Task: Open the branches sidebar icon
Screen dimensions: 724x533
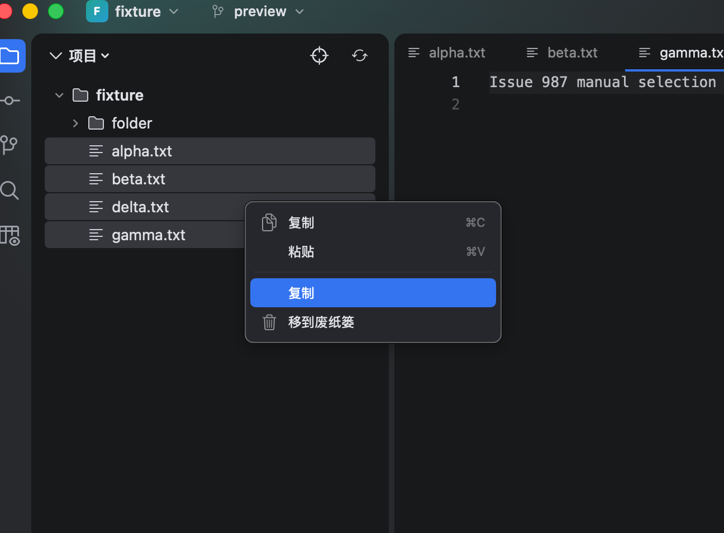Action: point(9,145)
